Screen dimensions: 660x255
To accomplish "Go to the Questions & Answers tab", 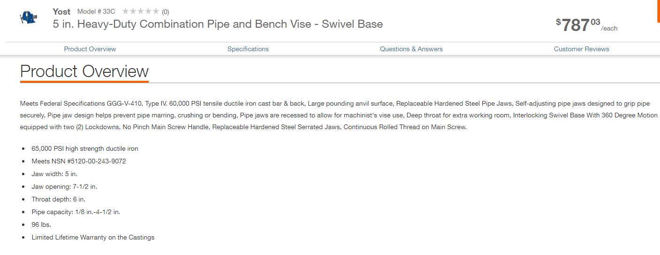I will pos(411,49).
